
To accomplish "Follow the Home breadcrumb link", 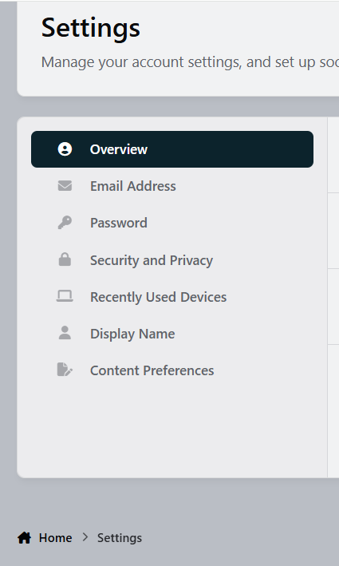I will click(55, 538).
